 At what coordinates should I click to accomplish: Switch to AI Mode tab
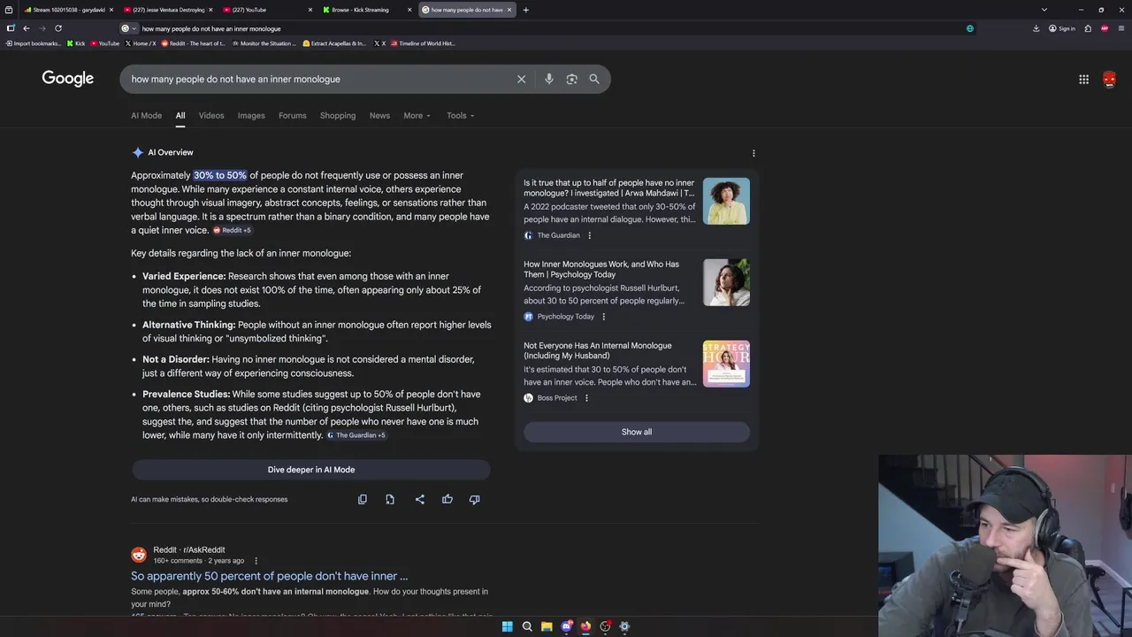pos(146,115)
